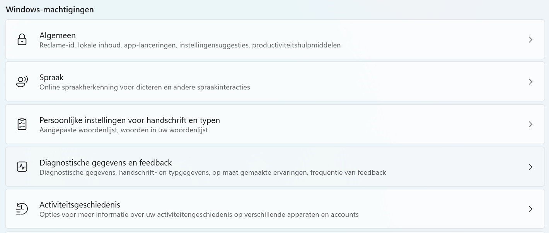Open Diagnostische gegevens en feedback title
The image size is (549, 233).
tap(106, 162)
